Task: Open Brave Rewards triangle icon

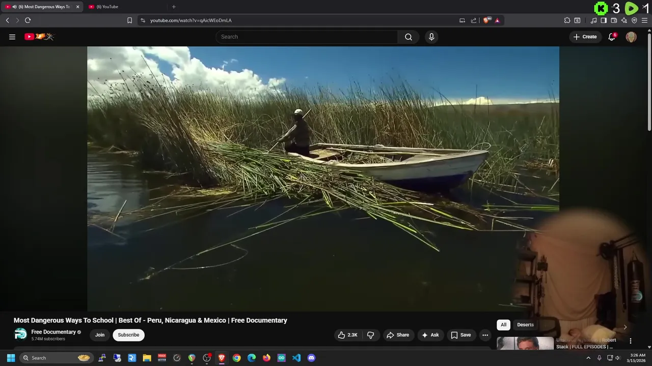Action: click(497, 20)
